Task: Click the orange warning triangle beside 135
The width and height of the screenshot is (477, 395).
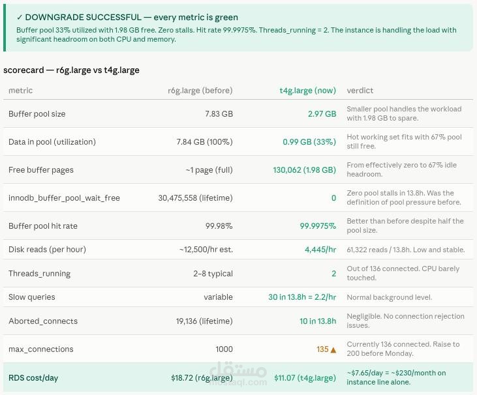Action: point(333,350)
